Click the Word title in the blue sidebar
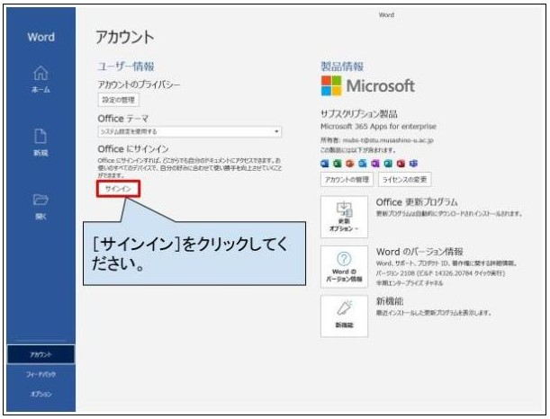The height and width of the screenshot is (419, 550). tap(41, 37)
